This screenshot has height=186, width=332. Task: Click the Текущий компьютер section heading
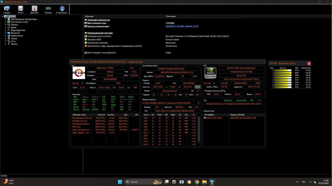(99, 20)
